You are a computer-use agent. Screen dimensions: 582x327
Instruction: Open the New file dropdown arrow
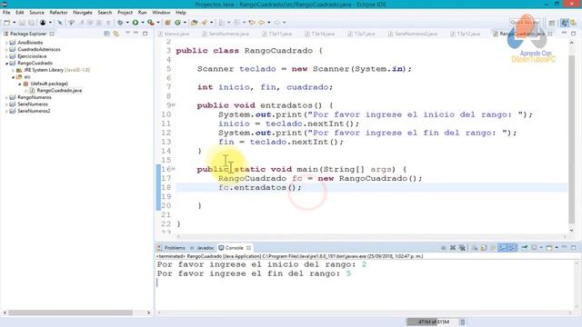(x=15, y=23)
